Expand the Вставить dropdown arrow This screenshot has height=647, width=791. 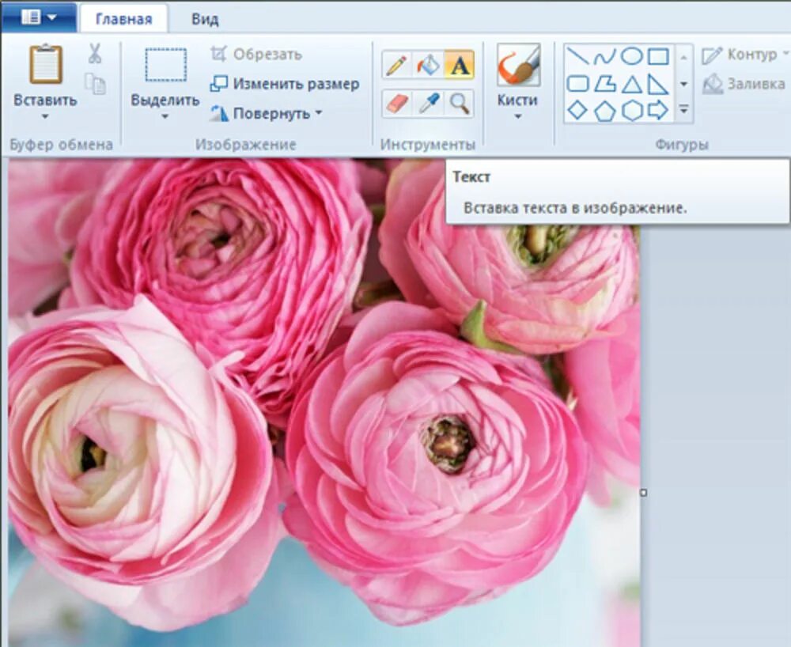(45, 116)
